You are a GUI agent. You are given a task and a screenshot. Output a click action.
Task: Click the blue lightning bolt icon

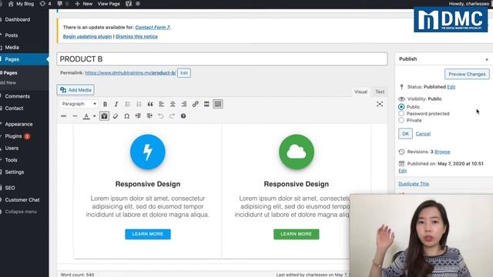point(148,152)
